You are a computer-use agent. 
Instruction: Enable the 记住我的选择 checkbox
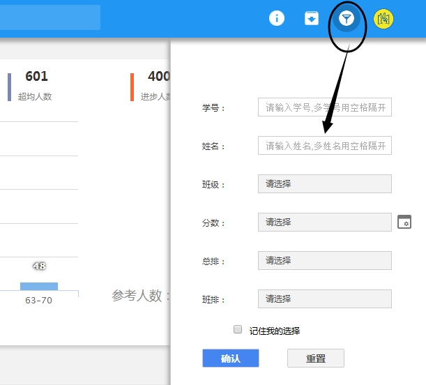(x=238, y=329)
